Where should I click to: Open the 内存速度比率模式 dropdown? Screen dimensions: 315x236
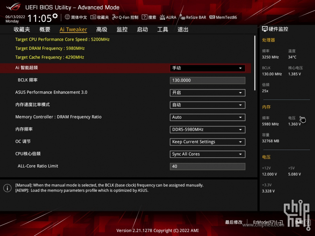208,105
